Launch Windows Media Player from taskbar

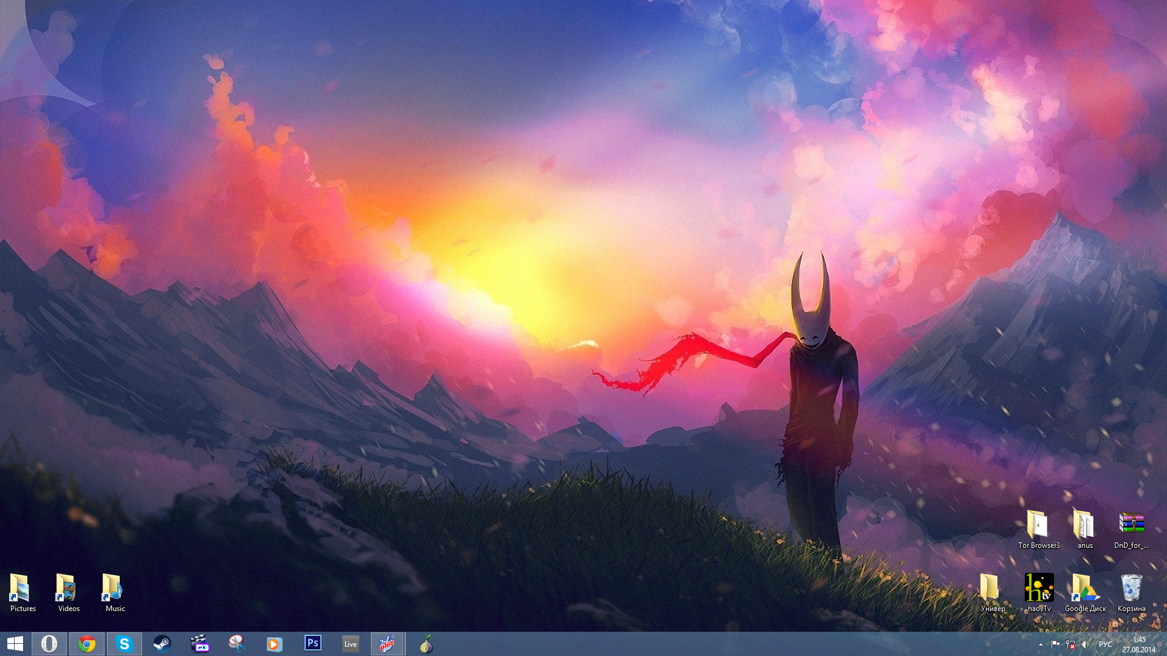[275, 644]
